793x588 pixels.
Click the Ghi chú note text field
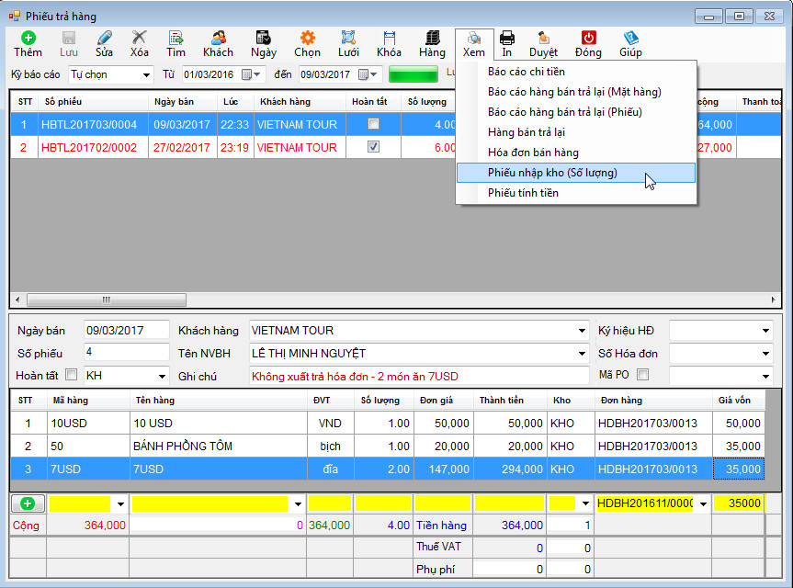(x=418, y=376)
